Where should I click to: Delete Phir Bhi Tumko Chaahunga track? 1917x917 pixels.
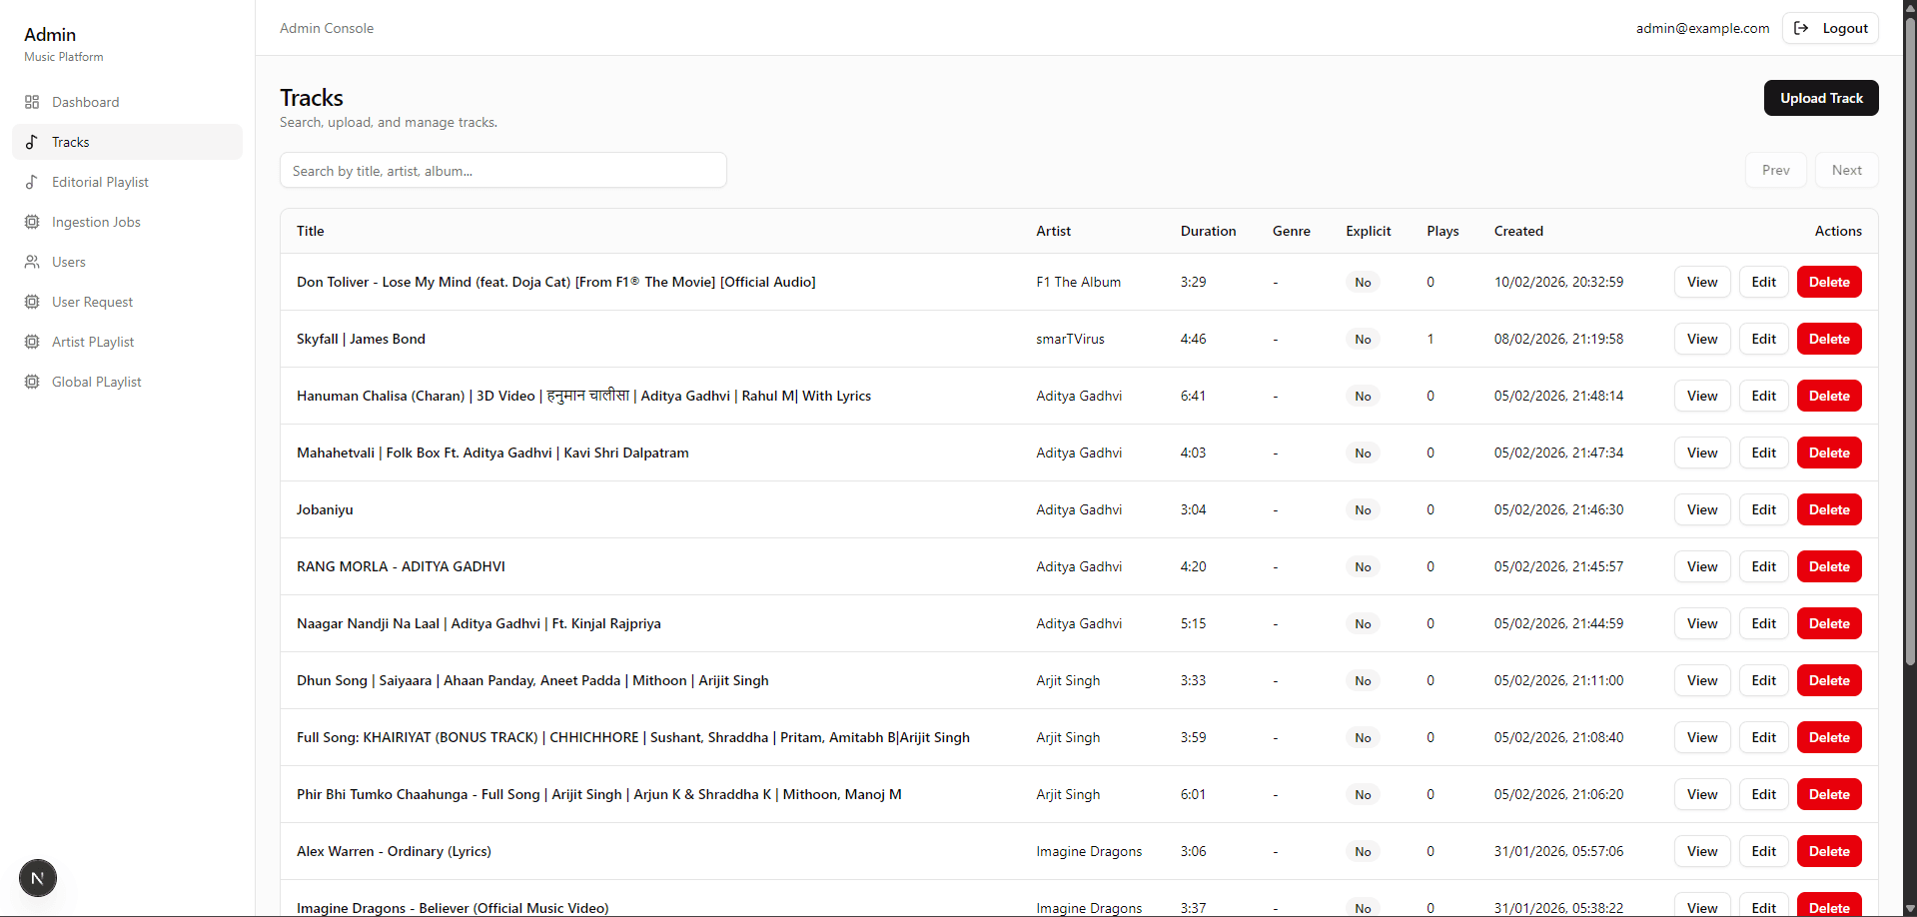point(1829,794)
